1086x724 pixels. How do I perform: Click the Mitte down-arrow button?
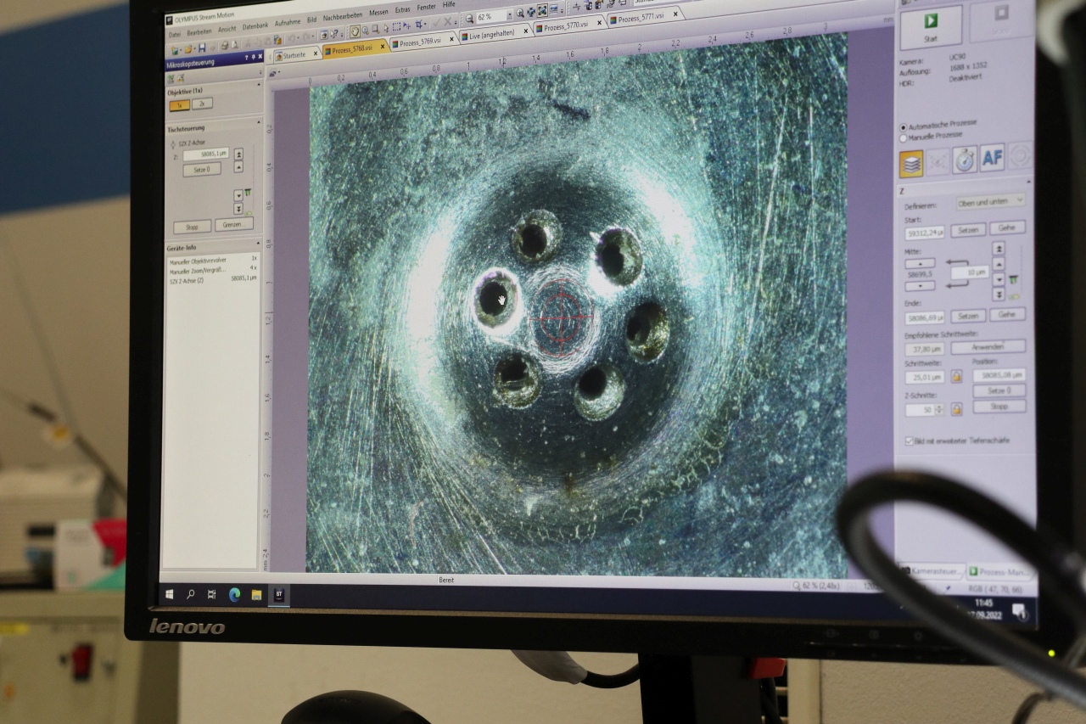click(x=920, y=286)
